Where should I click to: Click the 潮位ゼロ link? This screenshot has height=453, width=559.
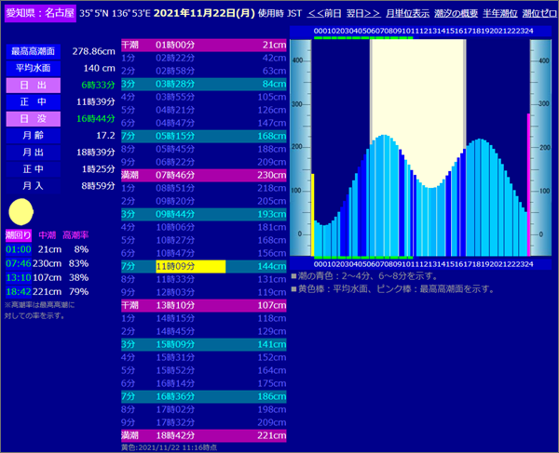click(x=539, y=14)
